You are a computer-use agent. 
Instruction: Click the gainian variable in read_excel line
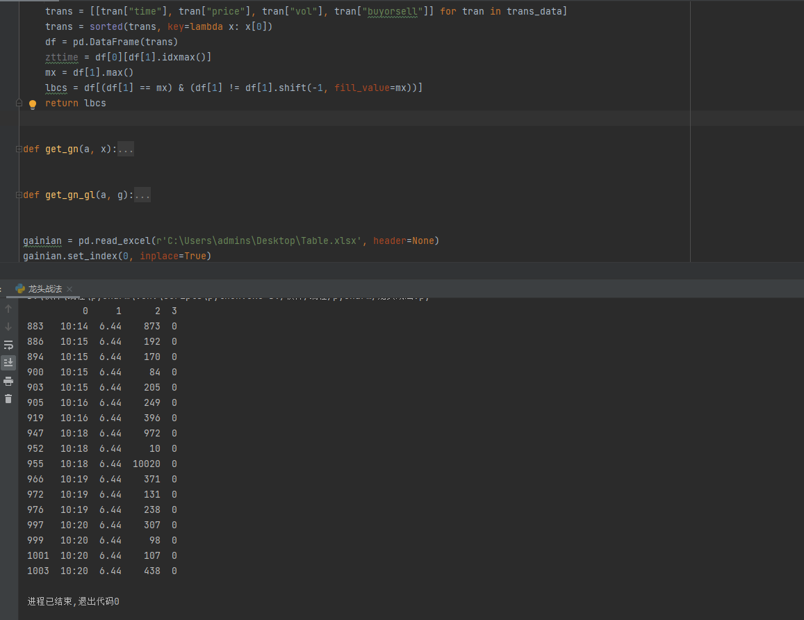[x=42, y=241]
